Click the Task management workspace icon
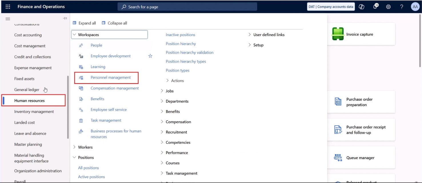Screen dimensions: 422x183 point(81,120)
